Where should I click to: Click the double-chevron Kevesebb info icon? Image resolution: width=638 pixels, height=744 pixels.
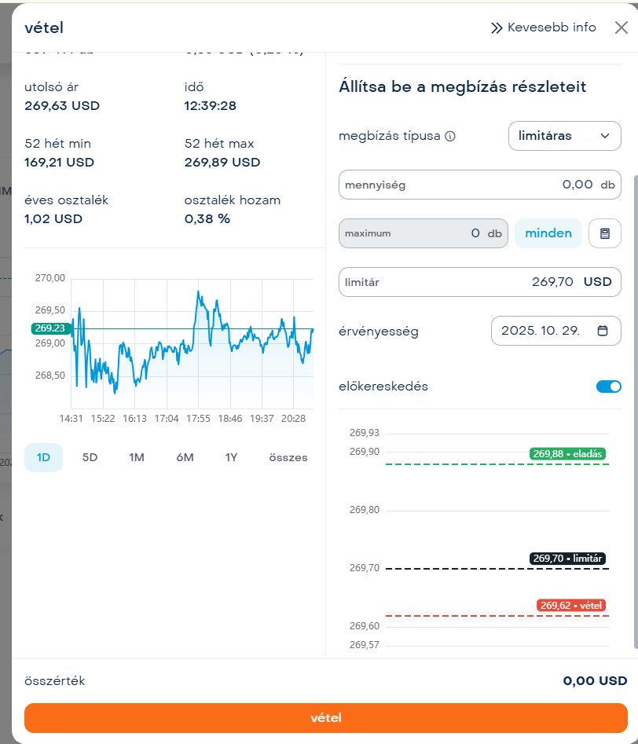pos(497,28)
